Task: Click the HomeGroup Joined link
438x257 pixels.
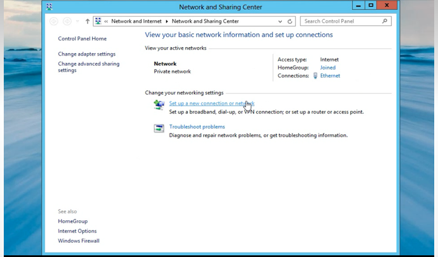Action: click(x=328, y=67)
